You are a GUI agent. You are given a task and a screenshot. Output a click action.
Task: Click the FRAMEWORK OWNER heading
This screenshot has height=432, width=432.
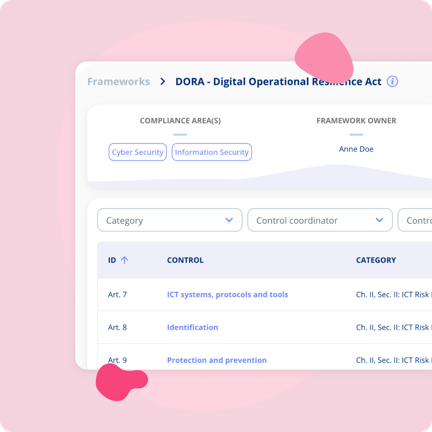tap(356, 121)
